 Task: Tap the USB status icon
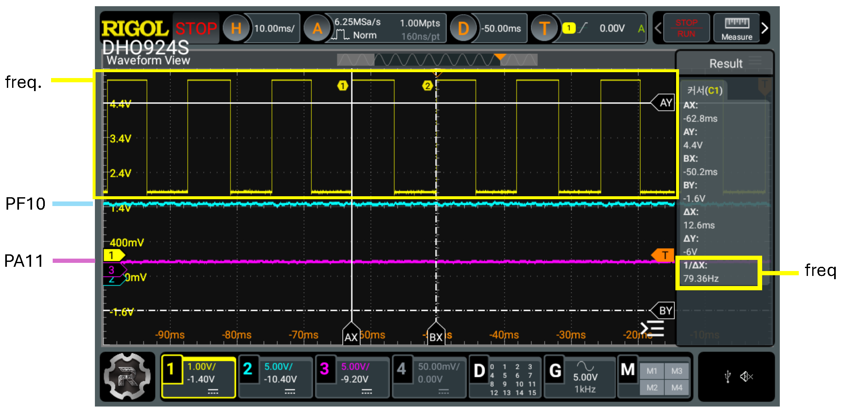coord(727,376)
